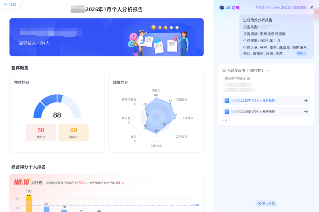Click document icon of blue-text report link
This screenshot has width=319, height=212.
point(227,101)
